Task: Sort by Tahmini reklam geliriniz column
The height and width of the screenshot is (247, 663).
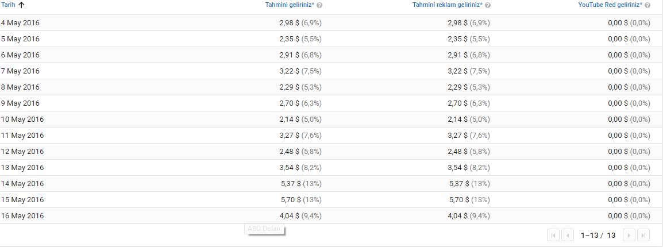Action: click(448, 5)
